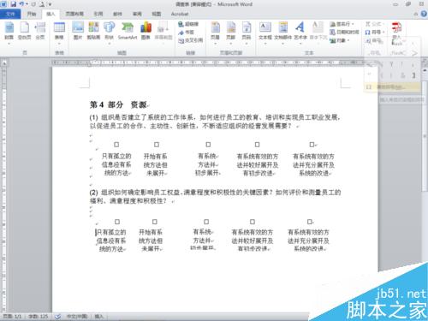Click the word count 125 in status bar
This screenshot has width=428, height=321.
(x=39, y=316)
